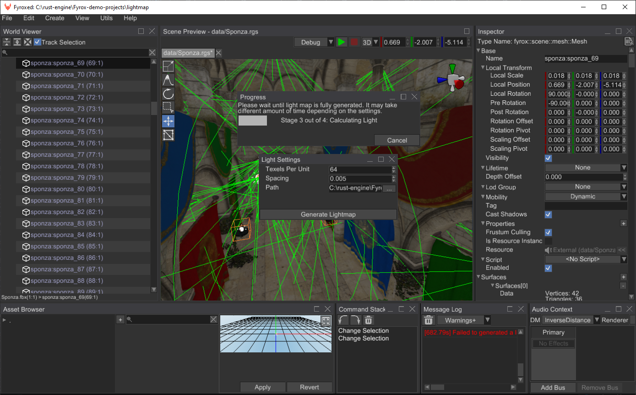This screenshot has height=395, width=636.
Task: Open the Edit menu
Action: pos(29,18)
